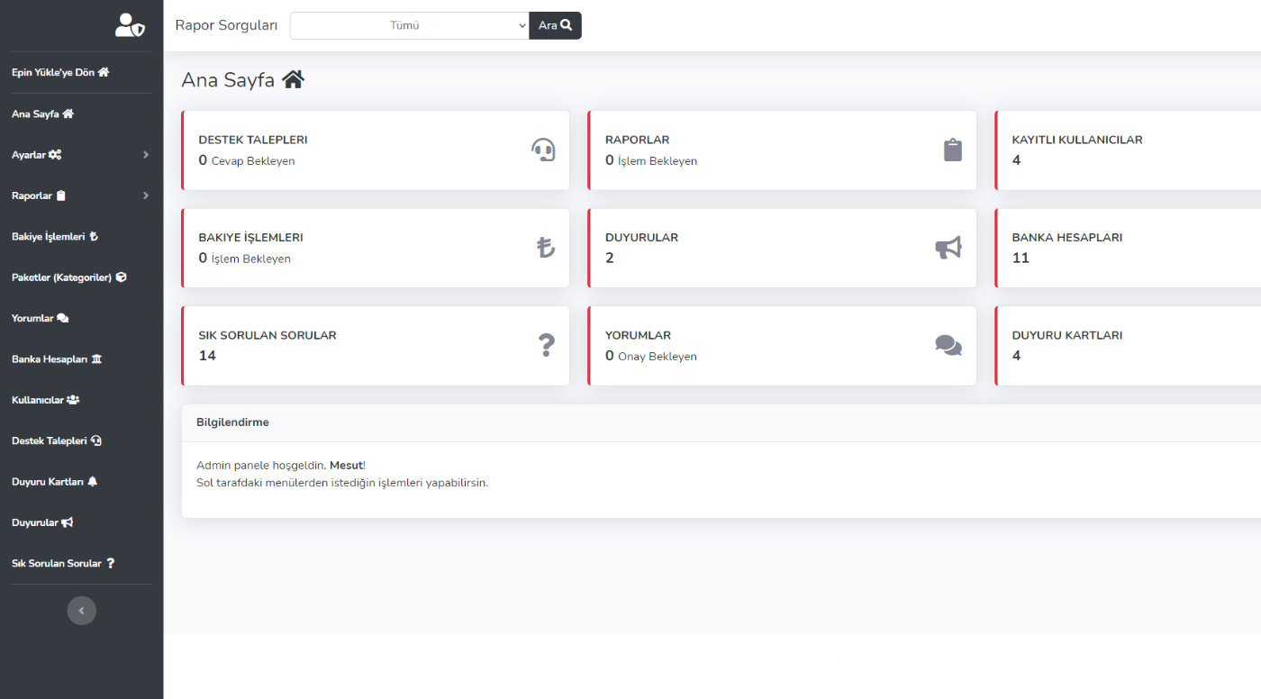Click the clipboard icon in Raporlar card
This screenshot has width=1261, height=699.
952,150
